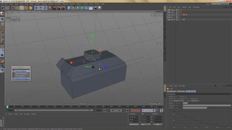Choose Planar Workplane in popup

21,71
